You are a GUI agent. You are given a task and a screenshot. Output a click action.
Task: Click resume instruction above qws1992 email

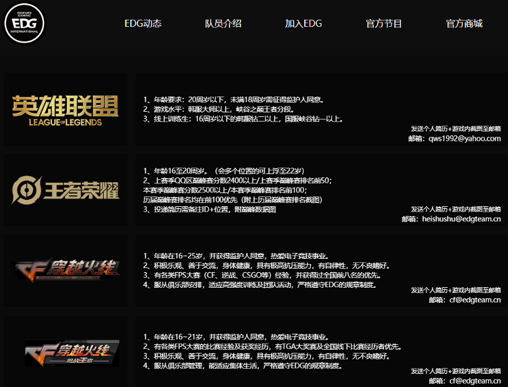tap(455, 128)
